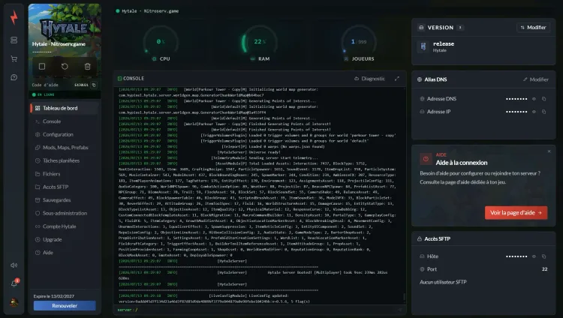Image resolution: width=563 pixels, height=318 pixels.
Task: Click the CPU gauge icon
Action: coord(155,58)
